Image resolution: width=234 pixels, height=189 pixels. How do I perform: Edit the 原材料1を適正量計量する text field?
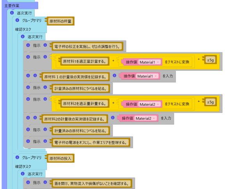click(x=84, y=62)
